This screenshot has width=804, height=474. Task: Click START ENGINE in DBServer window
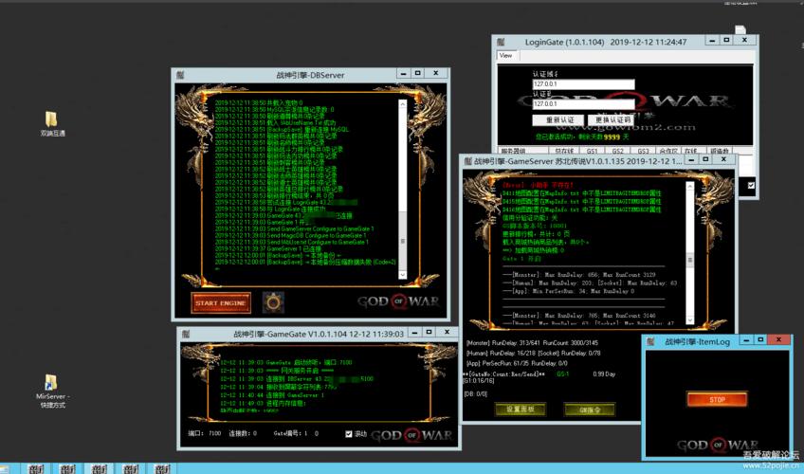[x=221, y=302]
